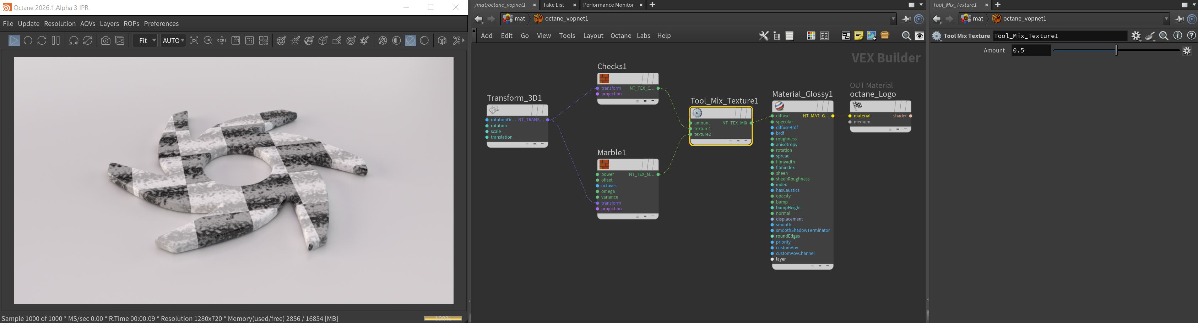Expand parameter gear settings dropdown menu
Screen dimensions: 1198x323
click(x=1136, y=36)
